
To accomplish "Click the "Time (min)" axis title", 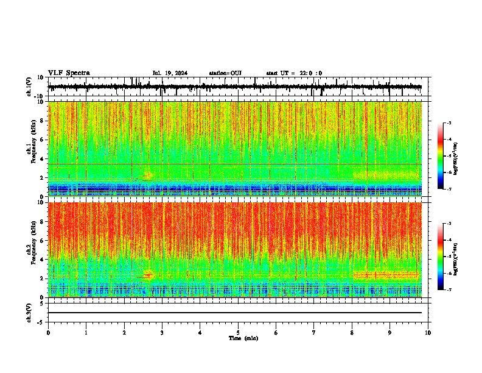I will tap(243, 338).
